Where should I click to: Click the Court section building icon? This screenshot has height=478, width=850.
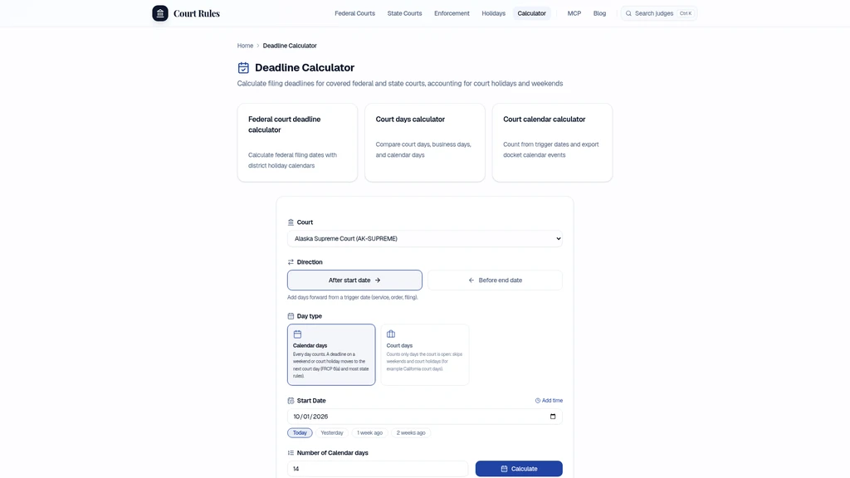tap(291, 222)
